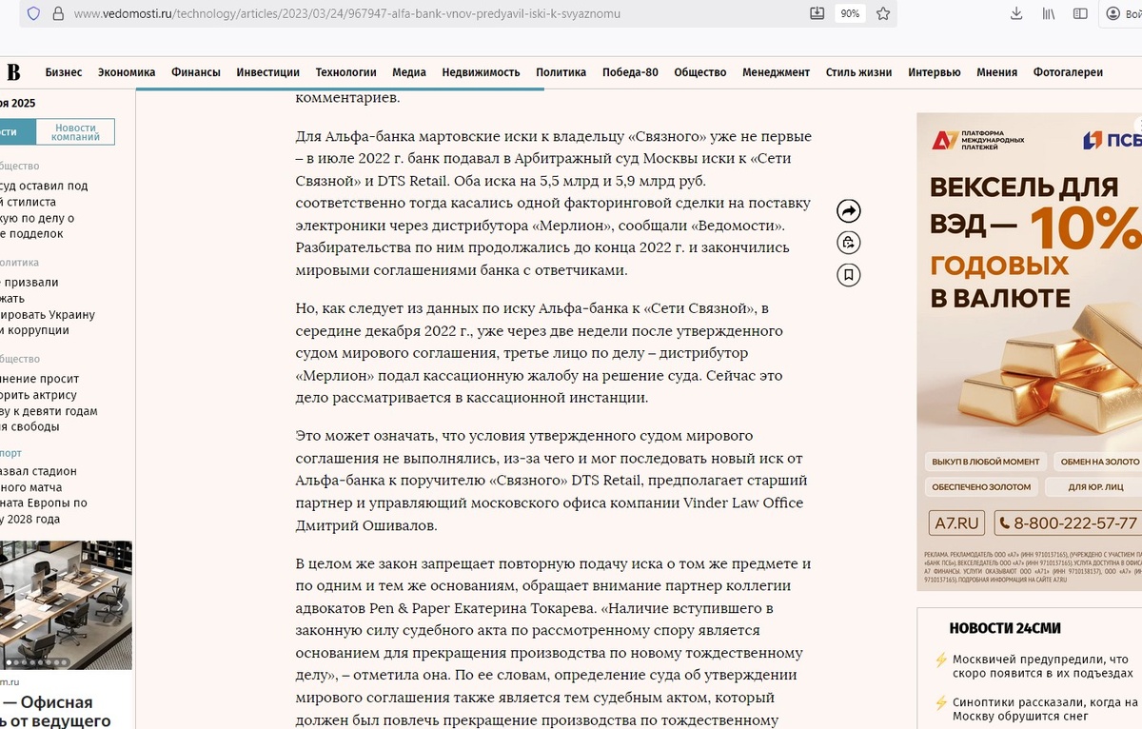Open the Инвестиции section
The height and width of the screenshot is (729, 1142).
point(268,72)
